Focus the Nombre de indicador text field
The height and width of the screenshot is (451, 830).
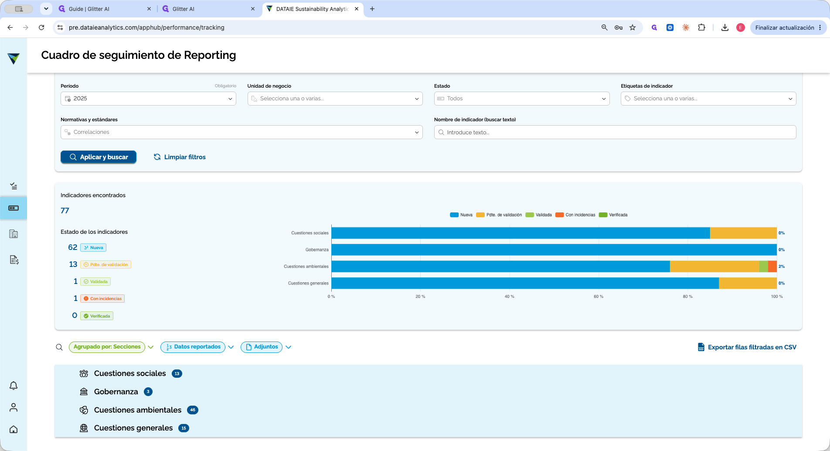(x=615, y=132)
